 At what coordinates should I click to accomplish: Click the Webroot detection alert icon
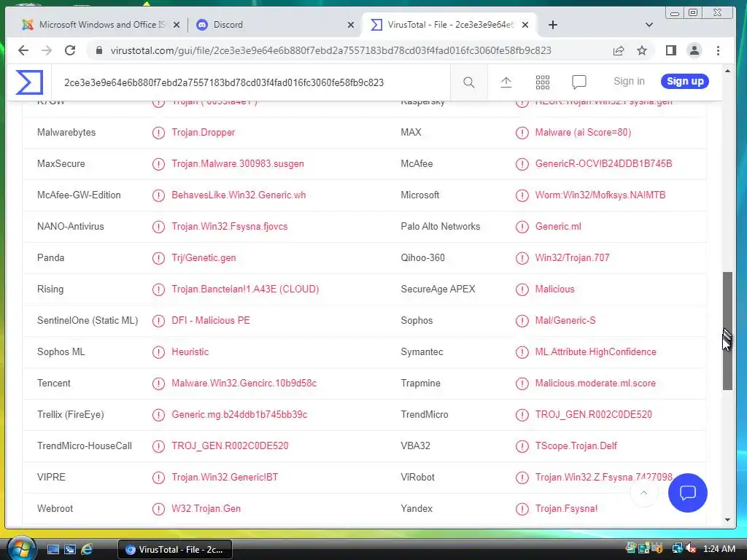tap(158, 508)
